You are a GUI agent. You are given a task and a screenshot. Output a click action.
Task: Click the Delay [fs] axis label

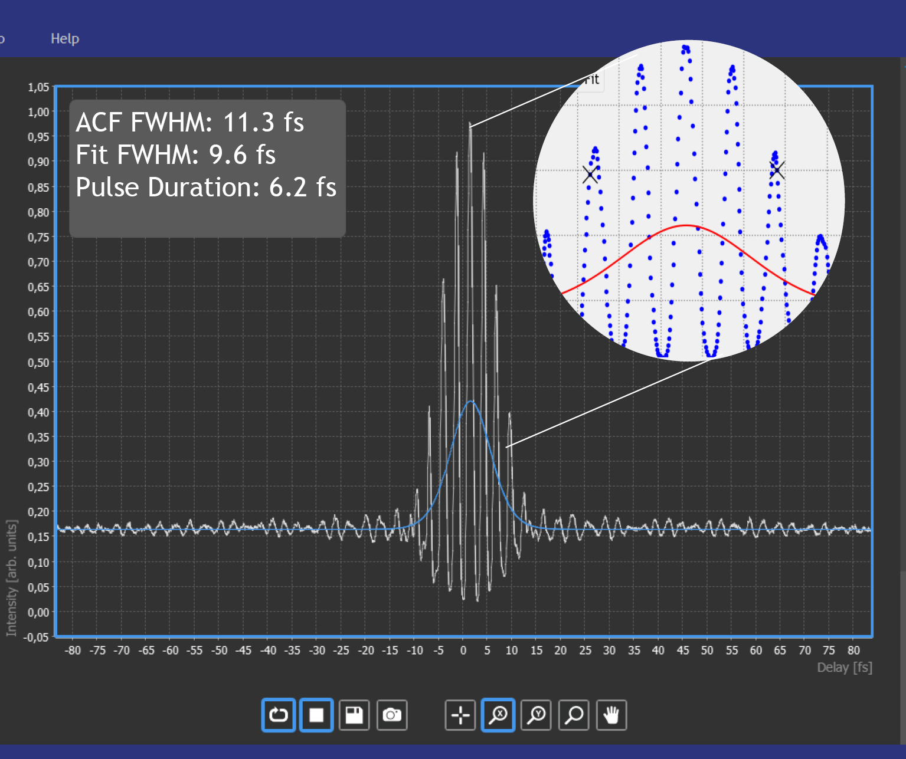tap(844, 668)
